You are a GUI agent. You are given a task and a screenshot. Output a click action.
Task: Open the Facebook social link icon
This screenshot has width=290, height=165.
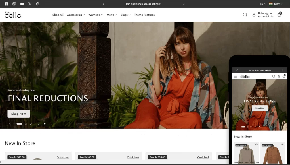6,4
